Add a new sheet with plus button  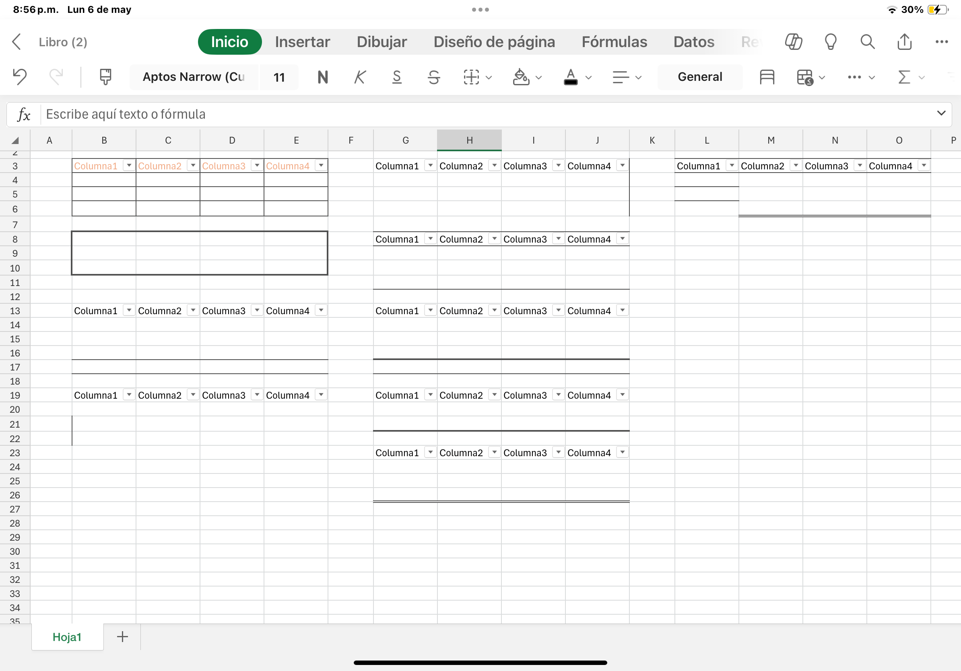tap(122, 637)
